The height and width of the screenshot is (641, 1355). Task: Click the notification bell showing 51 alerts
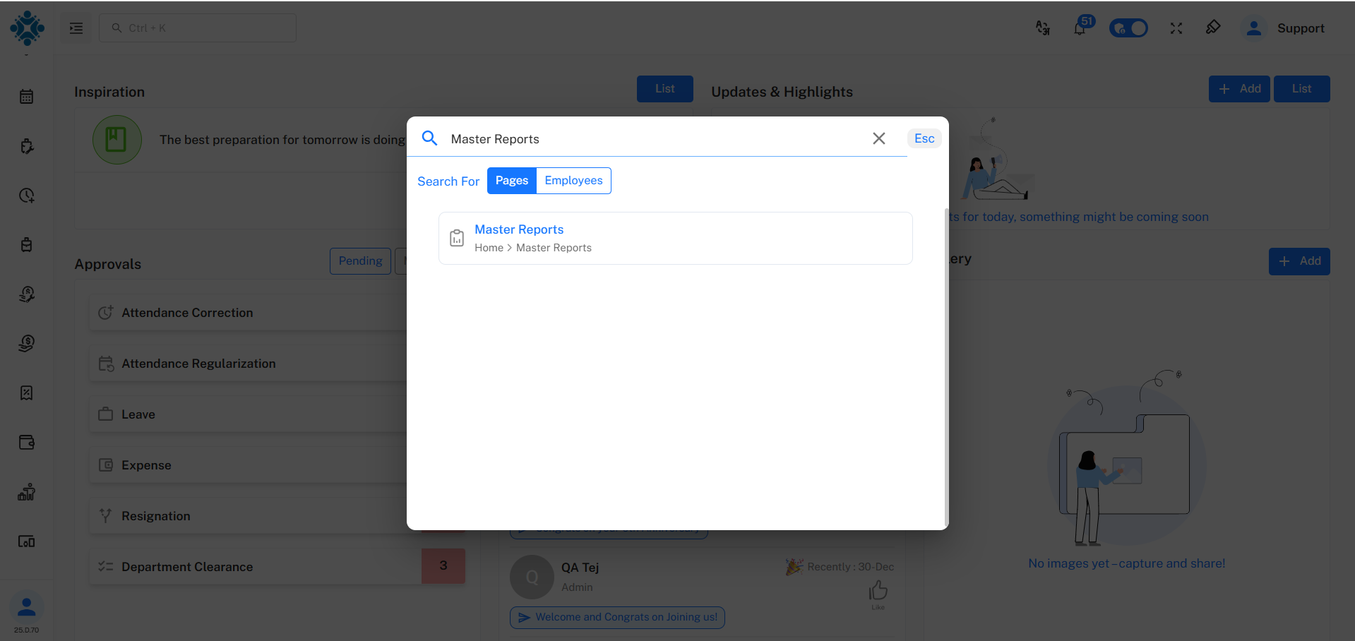1080,28
